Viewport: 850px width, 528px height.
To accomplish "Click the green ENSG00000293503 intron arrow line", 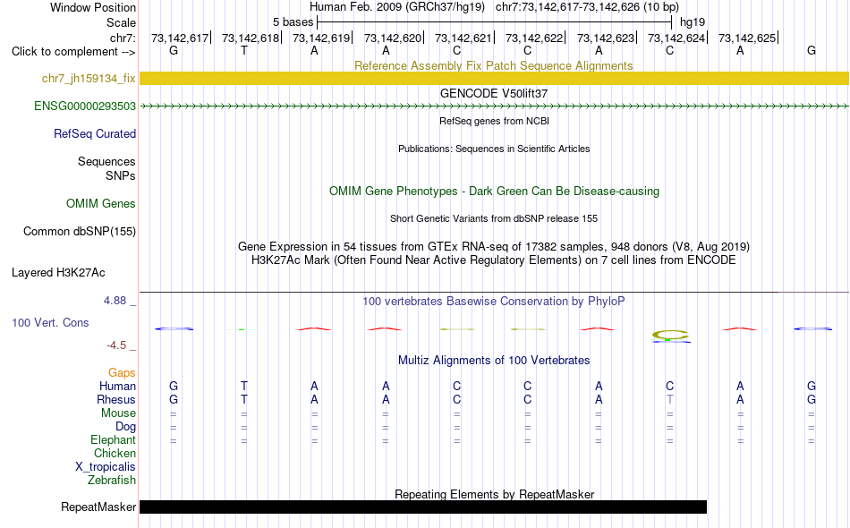I will (x=494, y=106).
